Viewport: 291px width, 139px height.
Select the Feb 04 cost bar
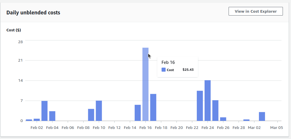[x=52, y=116]
